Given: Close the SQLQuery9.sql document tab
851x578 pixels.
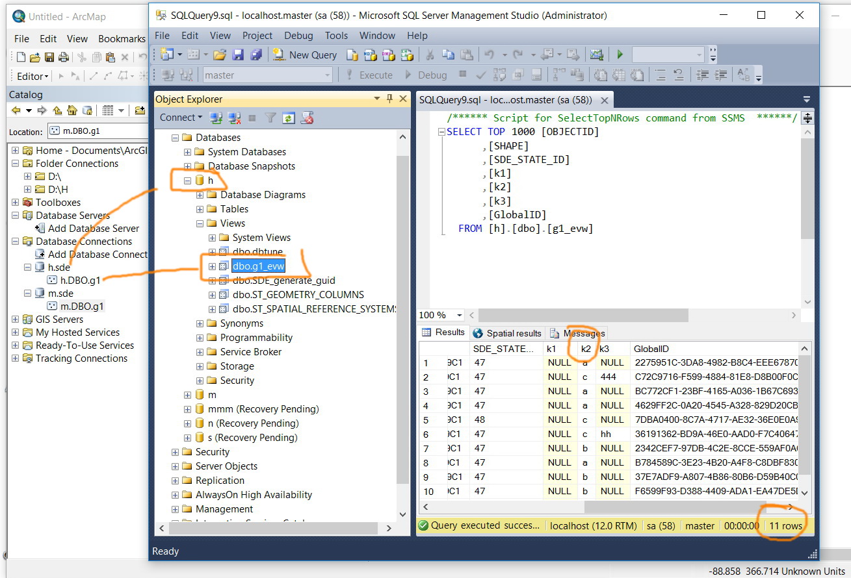Looking at the screenshot, I should (x=605, y=101).
